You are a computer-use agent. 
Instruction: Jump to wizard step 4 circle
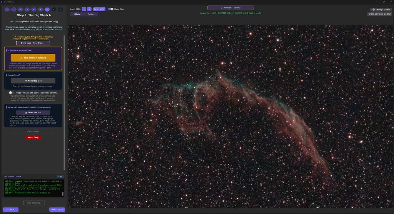pyautogui.click(x=27, y=10)
